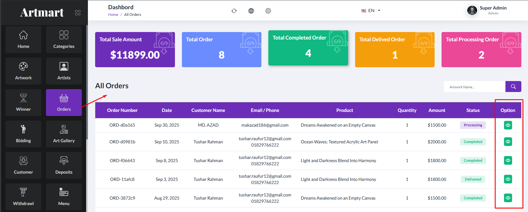Click the globe icon in the top bar
Screen dimensions: 528x212
coord(251,11)
